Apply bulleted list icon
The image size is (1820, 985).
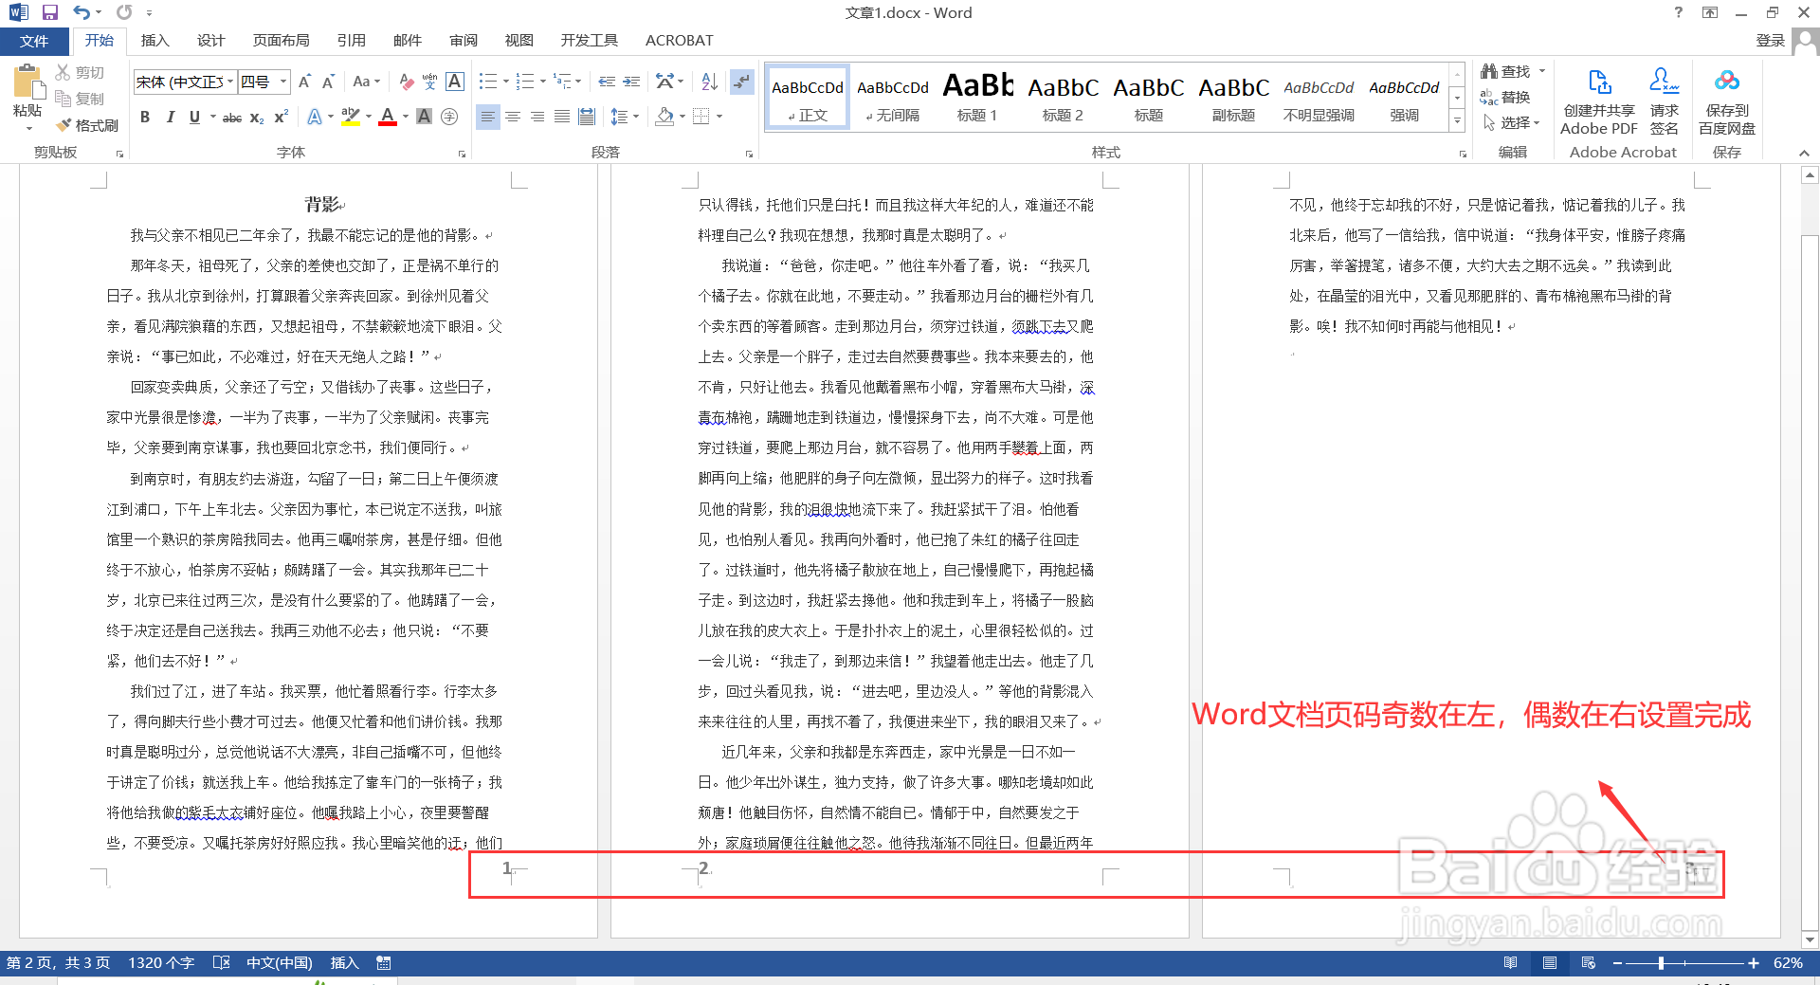488,82
